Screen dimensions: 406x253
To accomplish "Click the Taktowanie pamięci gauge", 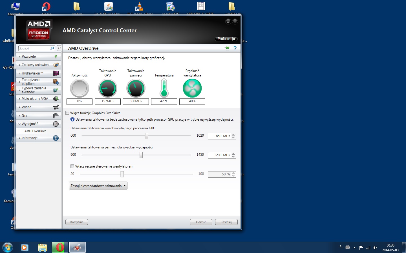I will pos(136,88).
